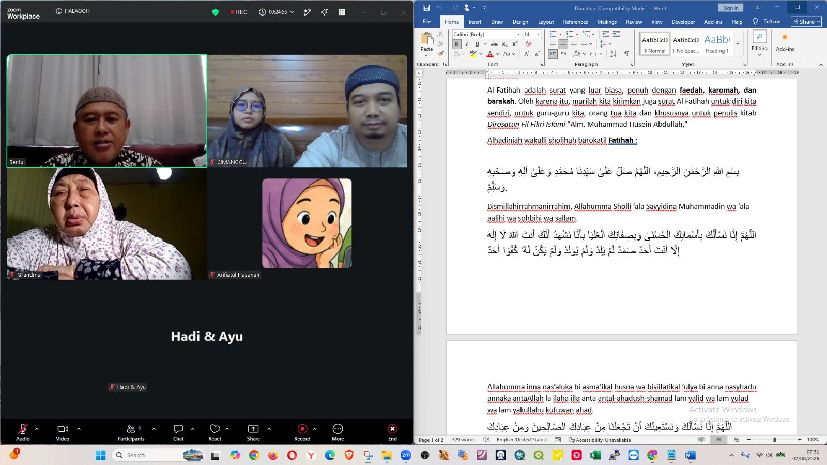Expand the video options arrow in Zoom
Viewport: 827px width, 465px height.
(x=79, y=429)
